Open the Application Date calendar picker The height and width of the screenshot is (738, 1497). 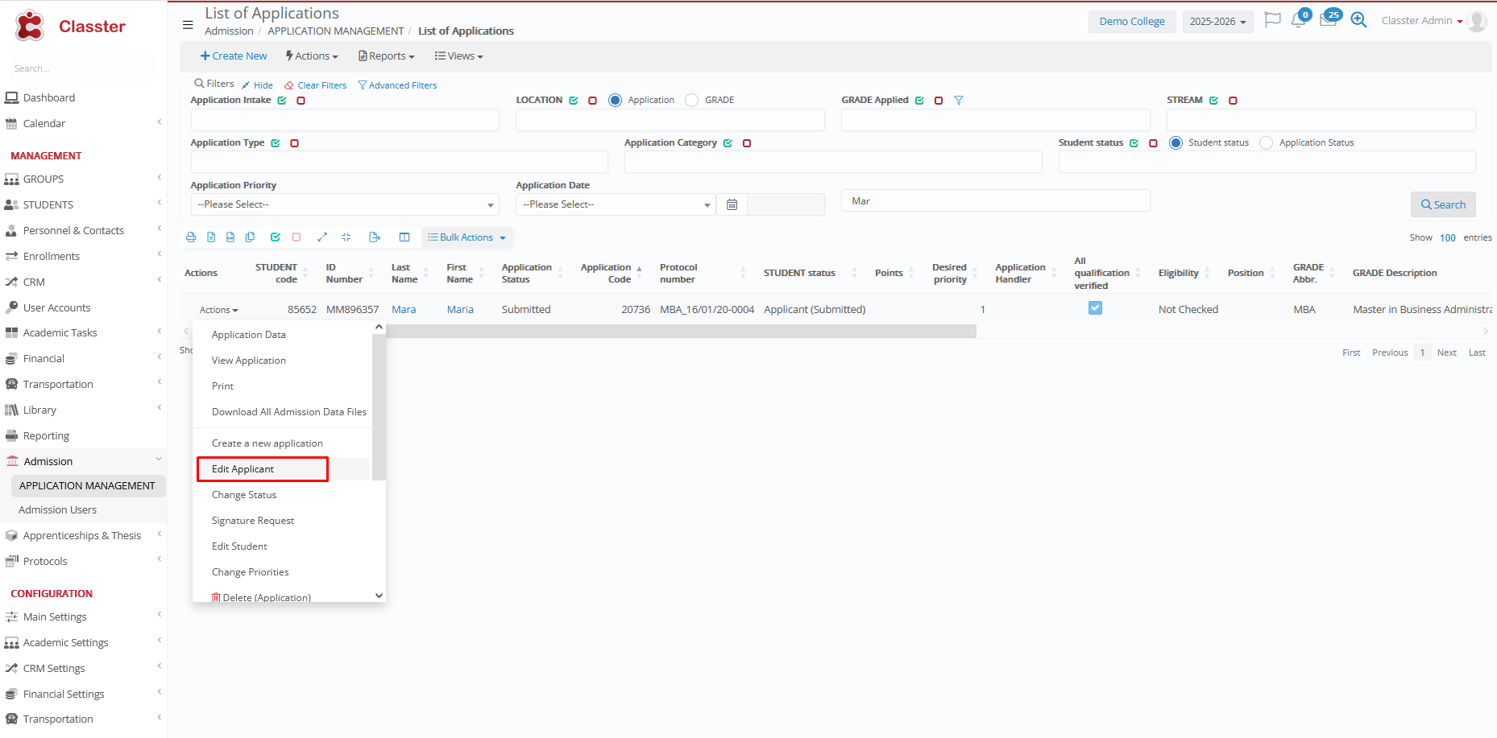(732, 204)
